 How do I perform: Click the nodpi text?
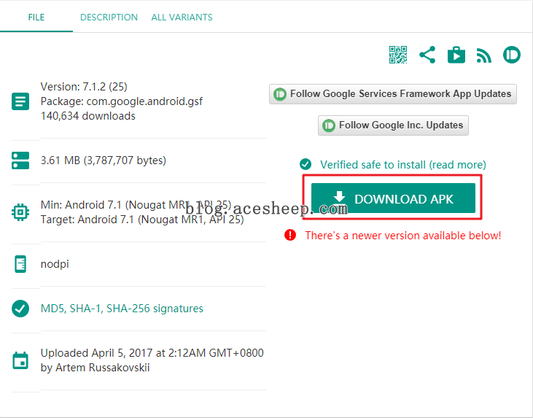(x=55, y=264)
